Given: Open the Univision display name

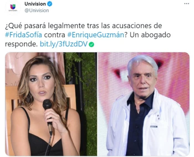Looking at the screenshot, I should click(x=35, y=4).
